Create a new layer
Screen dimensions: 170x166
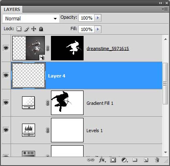coord(146,160)
